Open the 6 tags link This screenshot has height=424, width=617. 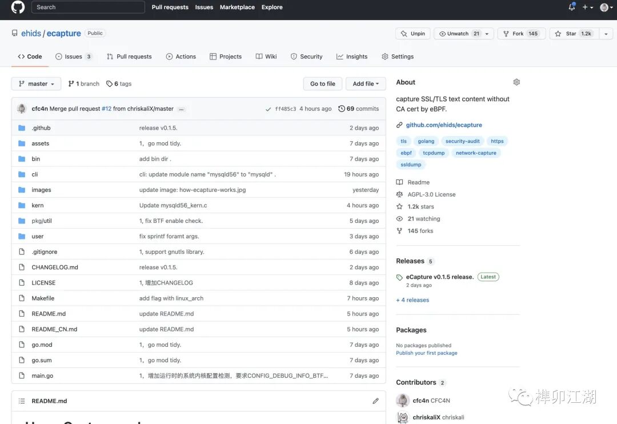click(x=119, y=84)
